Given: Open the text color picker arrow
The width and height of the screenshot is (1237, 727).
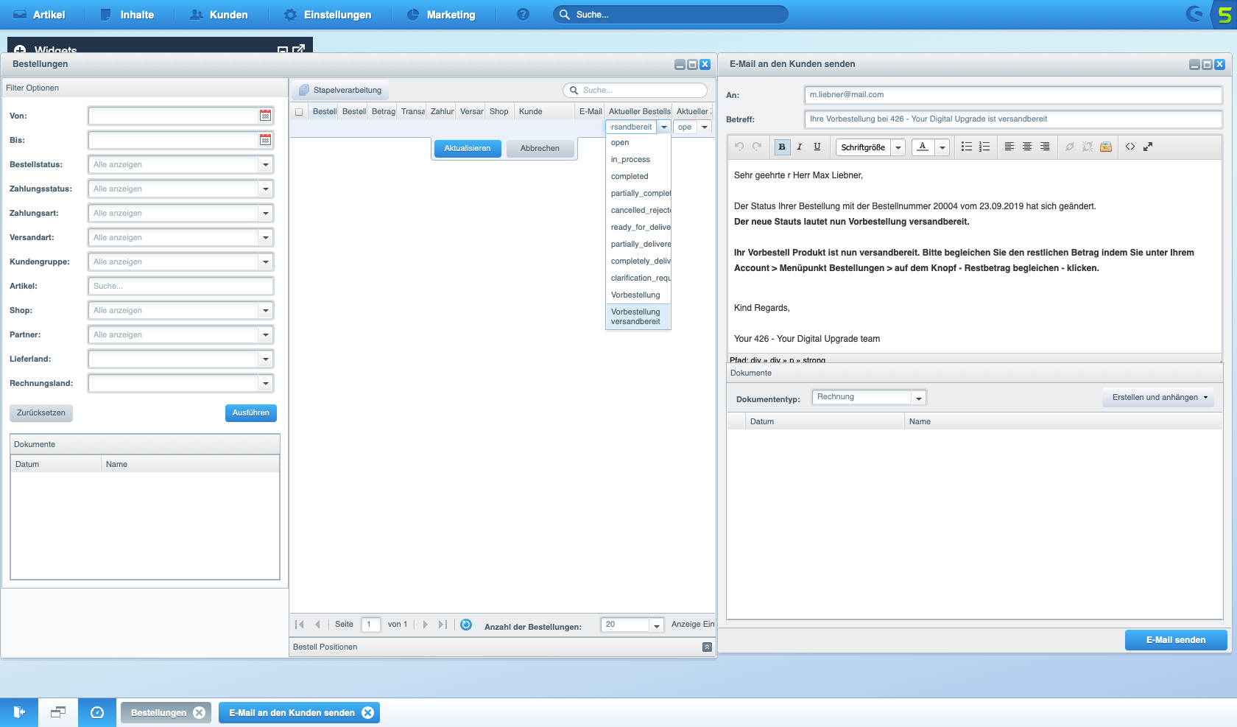Looking at the screenshot, I should click(x=942, y=147).
